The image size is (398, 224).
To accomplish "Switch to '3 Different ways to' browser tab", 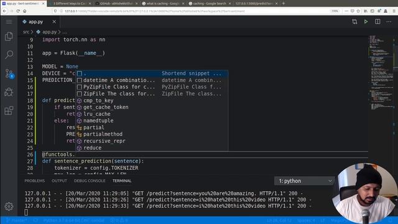I will click(70, 4).
